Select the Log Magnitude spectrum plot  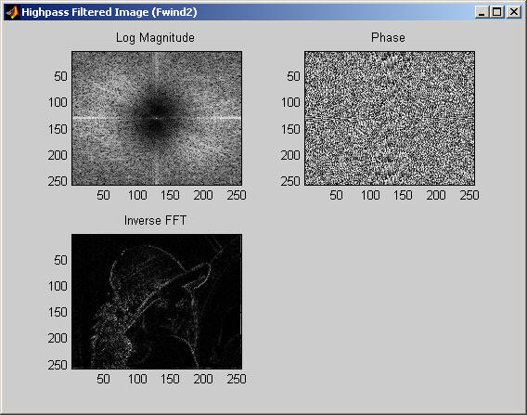[x=157, y=118]
